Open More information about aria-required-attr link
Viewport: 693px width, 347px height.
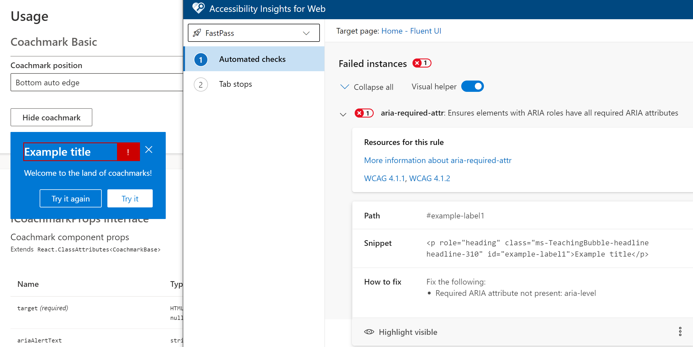click(437, 161)
